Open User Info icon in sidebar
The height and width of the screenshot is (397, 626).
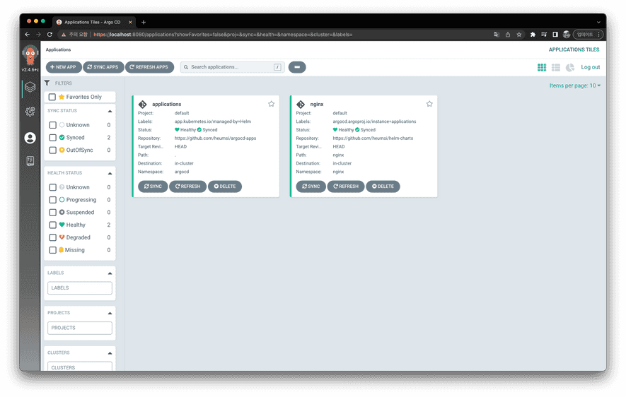30,138
